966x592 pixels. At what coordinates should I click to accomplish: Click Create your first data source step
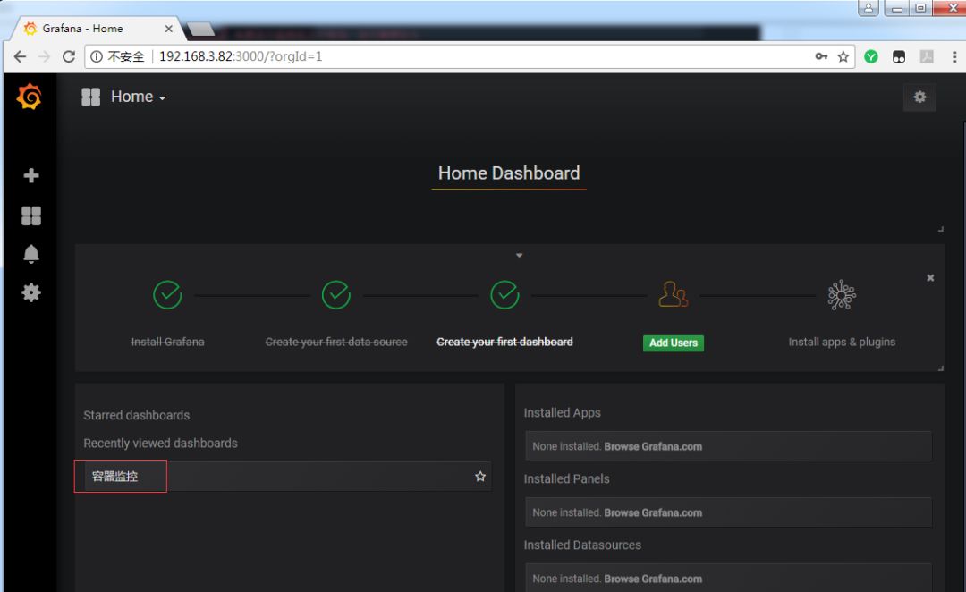pyautogui.click(x=336, y=342)
